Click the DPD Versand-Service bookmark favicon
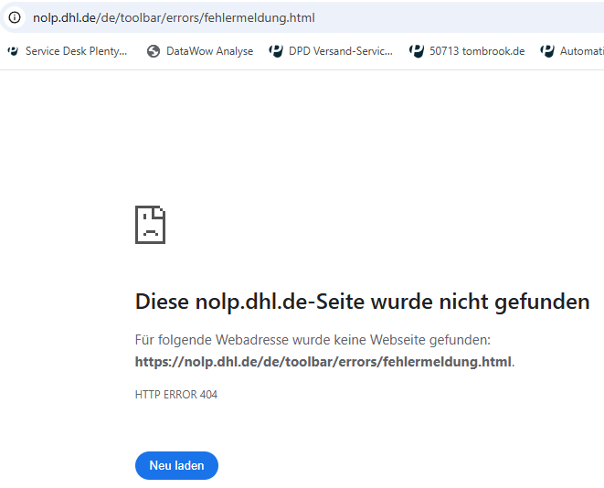Screen dimensions: 604x488 click(x=276, y=51)
